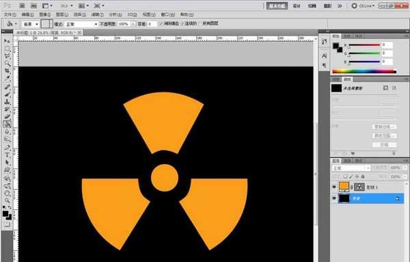Toggle visibility of the background layer
This screenshot has width=410, height=262.
coord(334,198)
